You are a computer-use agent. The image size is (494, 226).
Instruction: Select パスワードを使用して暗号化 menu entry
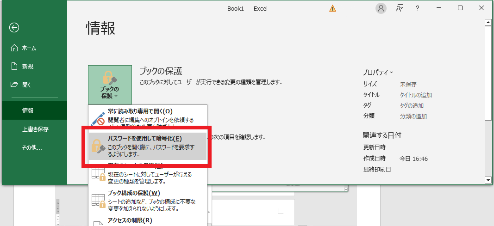click(x=148, y=146)
